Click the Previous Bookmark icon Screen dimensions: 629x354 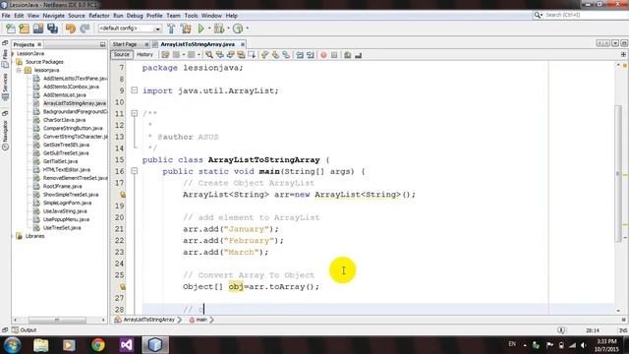click(264, 55)
